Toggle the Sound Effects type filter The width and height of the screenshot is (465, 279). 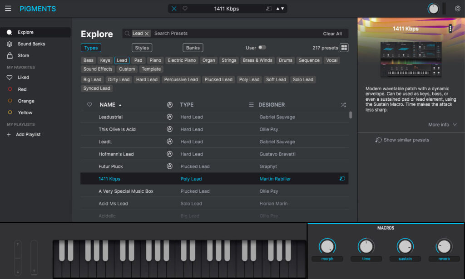[x=98, y=69]
